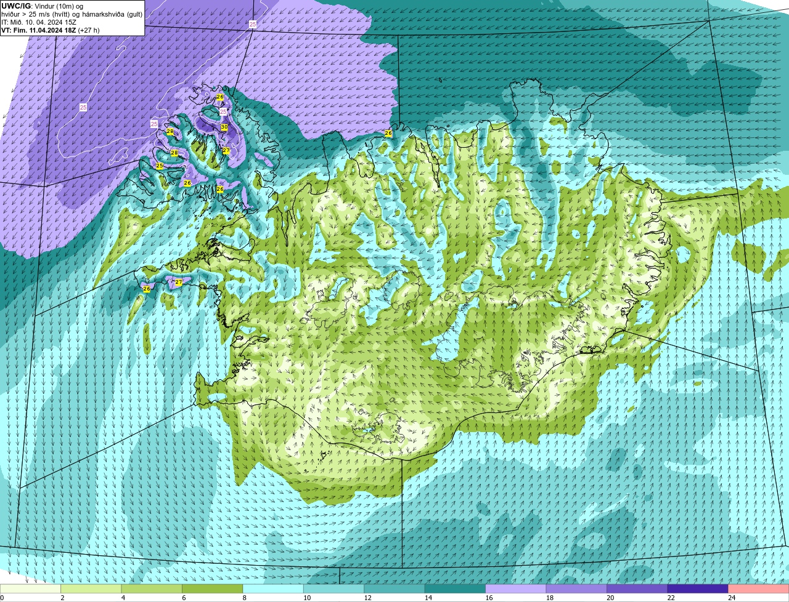Click the 0–2 m/s palest yellow legend swatch
789x602 pixels.
click(x=31, y=588)
